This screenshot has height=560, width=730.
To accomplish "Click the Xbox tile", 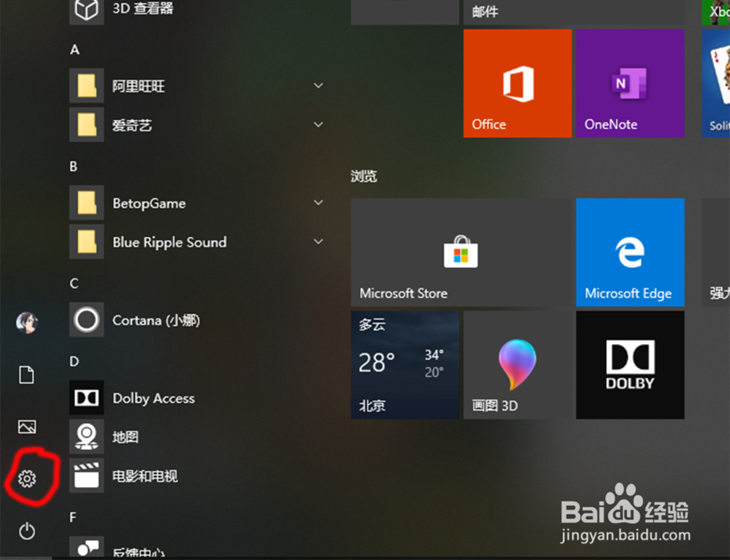I will (x=716, y=12).
